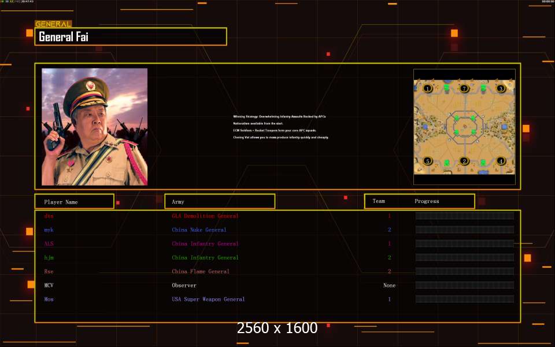Image resolution: width=555 pixels, height=347 pixels.
Task: Click the desert map preview
Action: coord(464,127)
